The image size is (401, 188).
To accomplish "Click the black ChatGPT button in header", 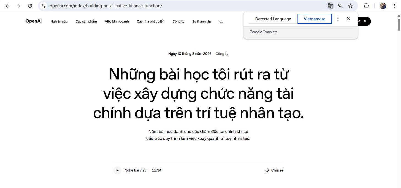I will [364, 21].
